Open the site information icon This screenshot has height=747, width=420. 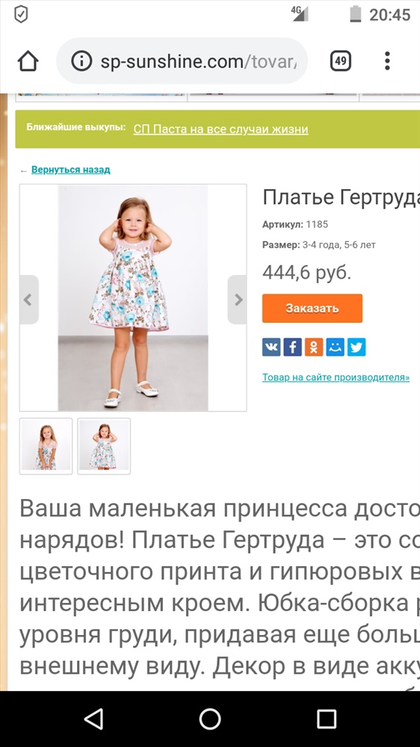click(x=81, y=61)
